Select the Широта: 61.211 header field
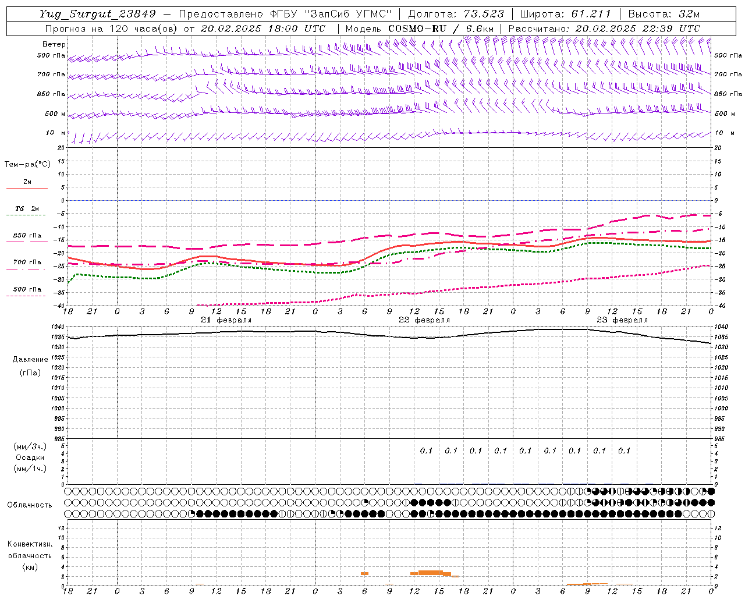This screenshot has width=745, height=596. [x=565, y=14]
